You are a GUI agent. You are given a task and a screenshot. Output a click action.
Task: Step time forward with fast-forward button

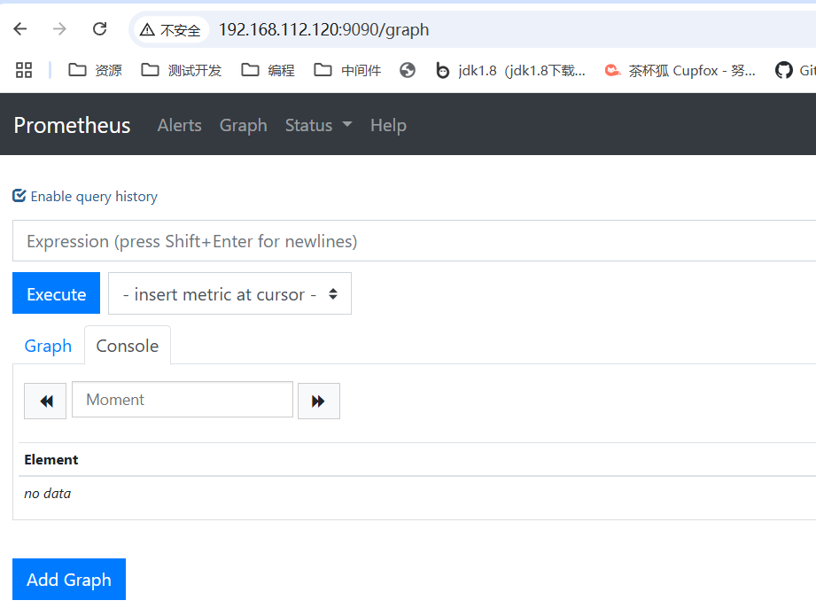[318, 401]
